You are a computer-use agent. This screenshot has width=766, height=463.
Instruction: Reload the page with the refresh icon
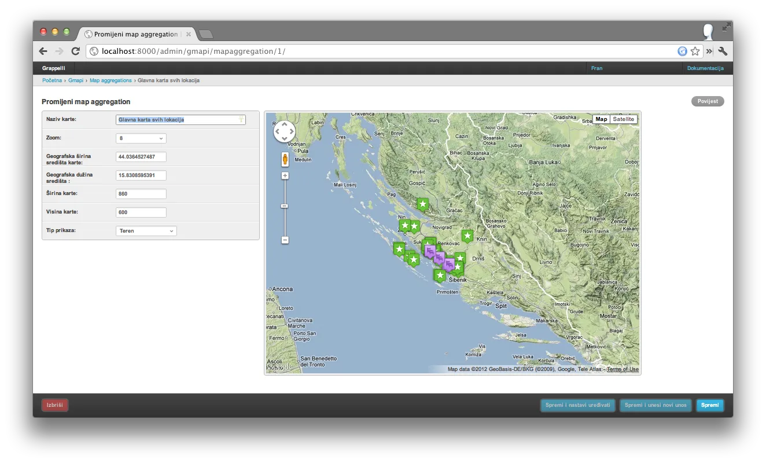click(x=75, y=51)
